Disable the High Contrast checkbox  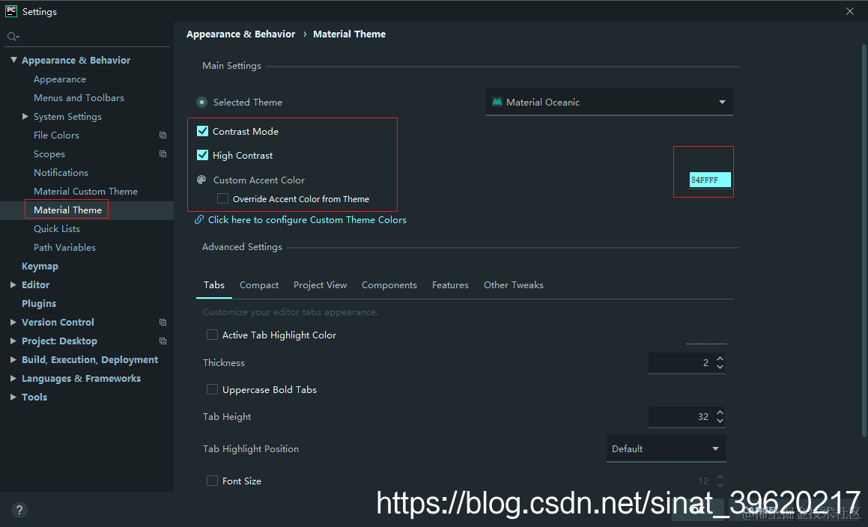click(x=203, y=155)
